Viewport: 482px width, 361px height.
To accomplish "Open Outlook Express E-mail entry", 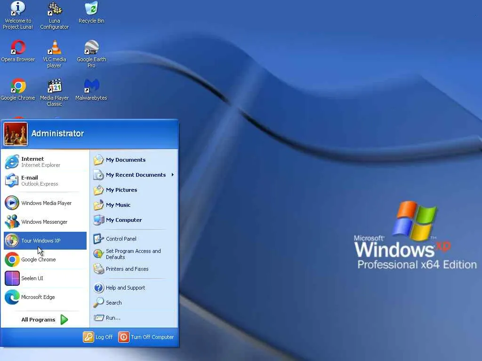I will [45, 180].
